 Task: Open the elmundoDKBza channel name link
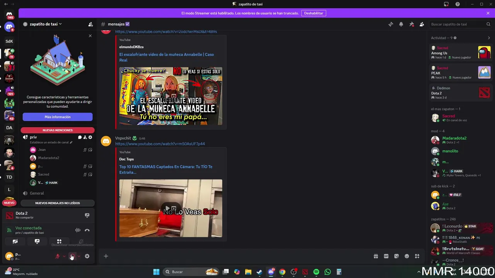(131, 47)
